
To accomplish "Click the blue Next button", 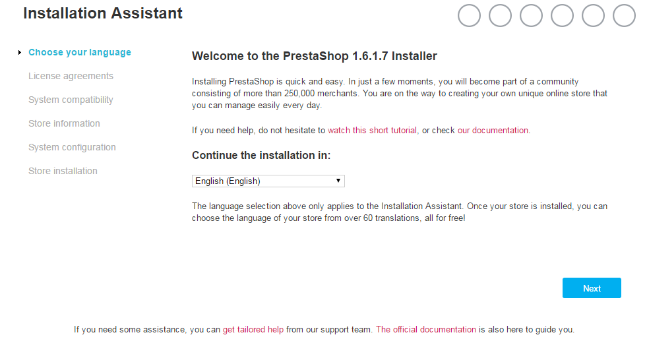I will (592, 288).
